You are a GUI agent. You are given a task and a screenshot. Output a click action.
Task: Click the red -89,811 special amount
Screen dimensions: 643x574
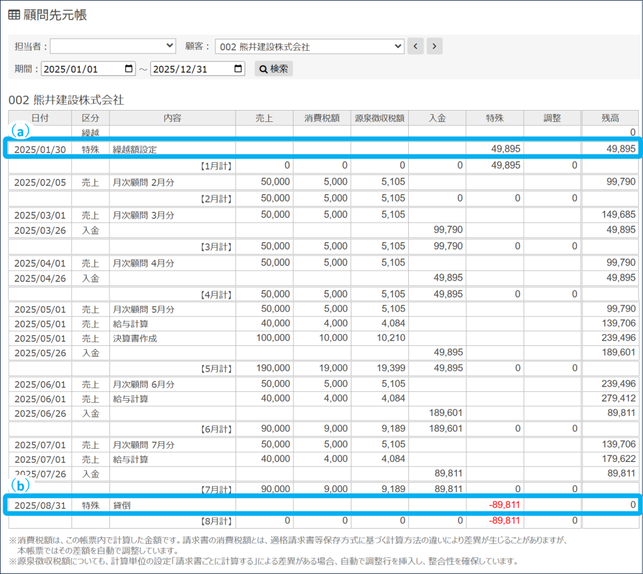pos(504,505)
